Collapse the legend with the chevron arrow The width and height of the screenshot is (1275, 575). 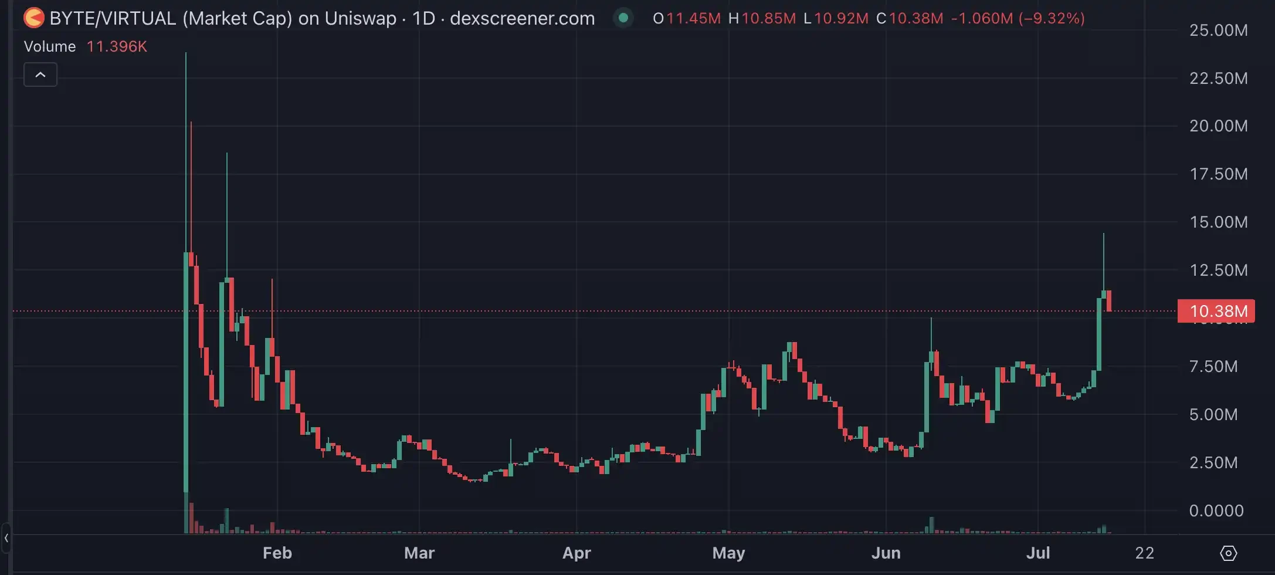click(x=40, y=75)
